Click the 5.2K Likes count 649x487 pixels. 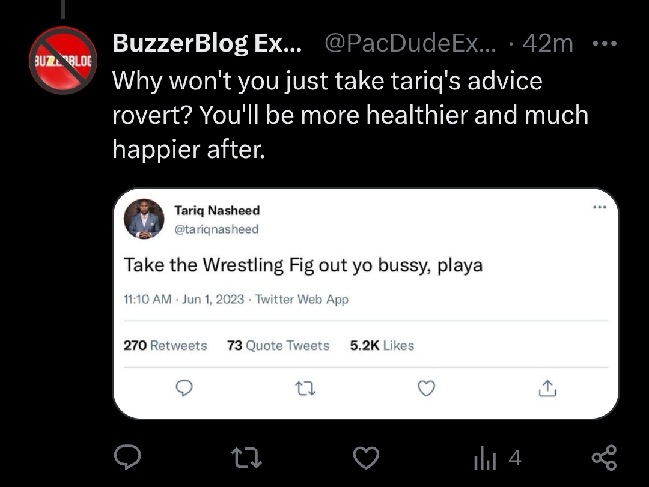(382, 345)
